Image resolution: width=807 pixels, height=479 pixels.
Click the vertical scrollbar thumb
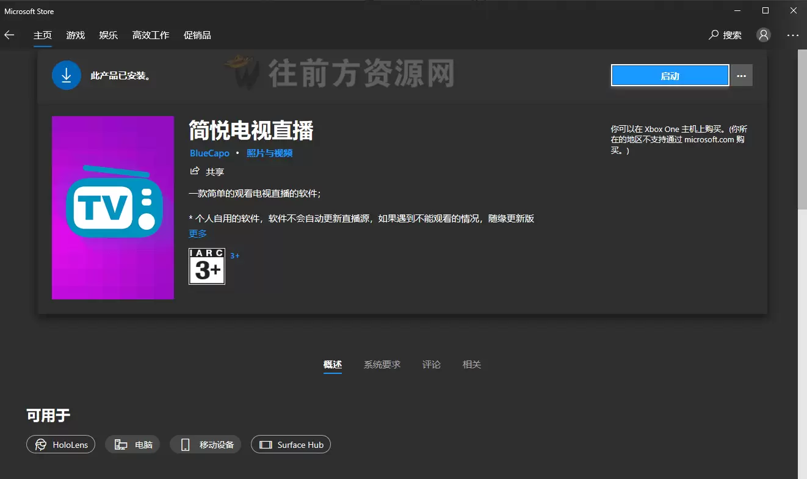tap(802, 130)
